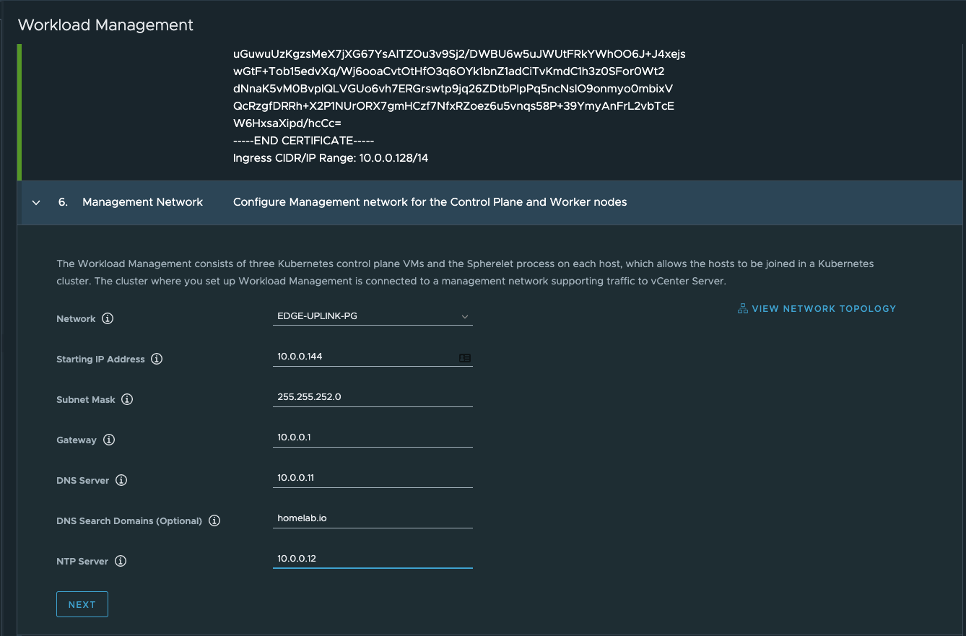Click the NTP Server field 10.0.0.12
The width and height of the screenshot is (966, 636).
[373, 559]
